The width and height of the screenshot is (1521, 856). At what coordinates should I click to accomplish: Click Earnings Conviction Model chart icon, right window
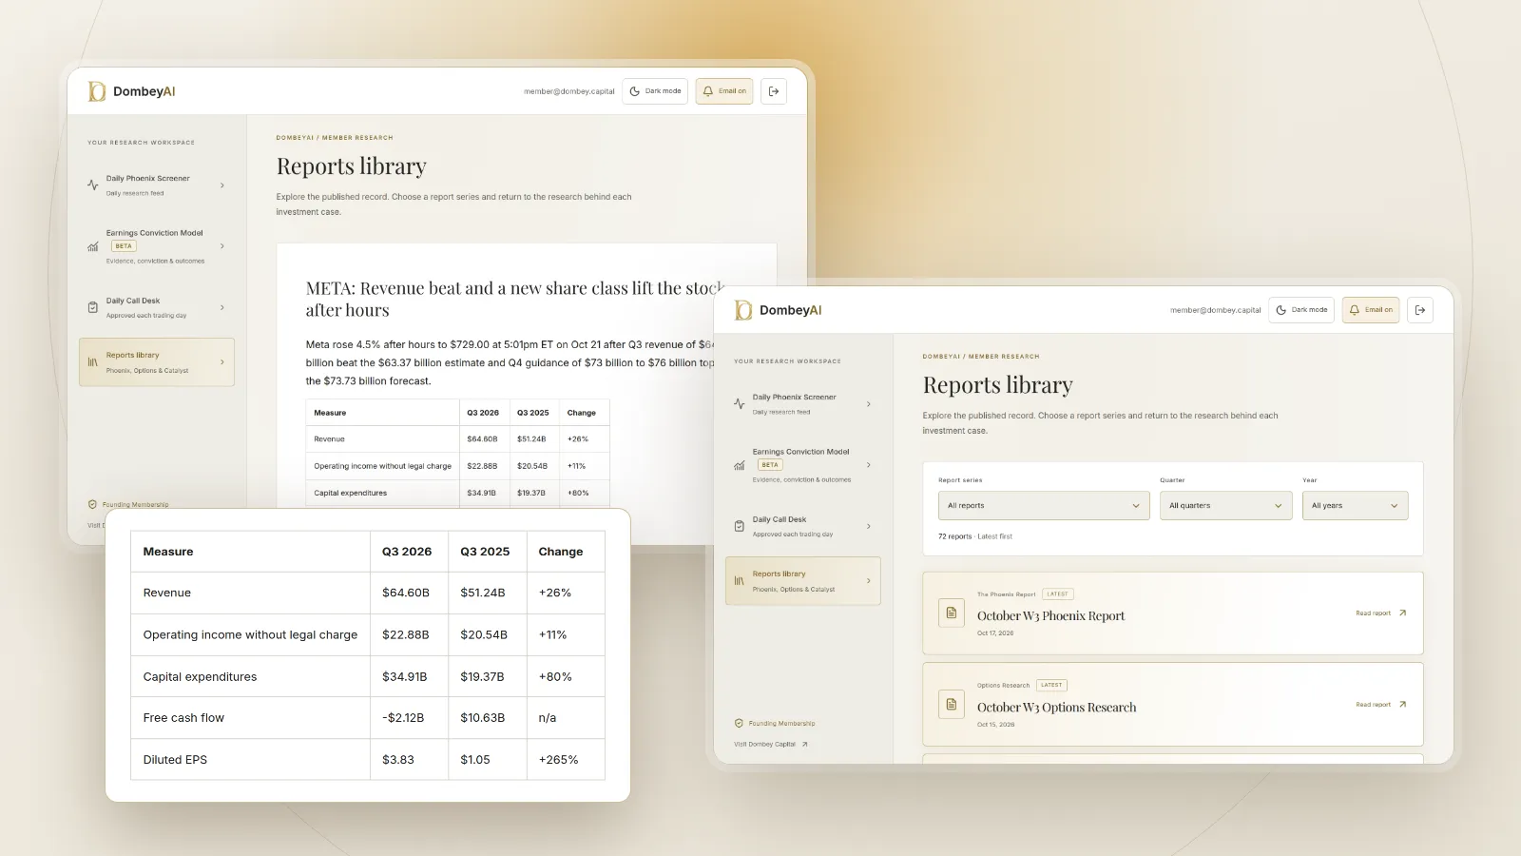740,465
